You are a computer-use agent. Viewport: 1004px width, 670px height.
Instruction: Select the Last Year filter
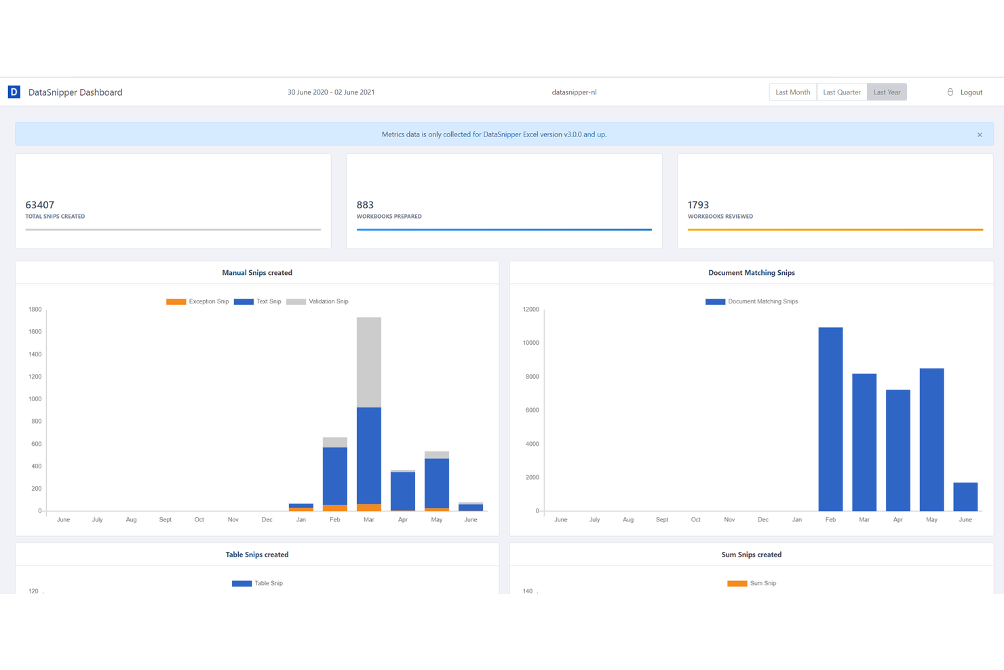pyautogui.click(x=887, y=92)
